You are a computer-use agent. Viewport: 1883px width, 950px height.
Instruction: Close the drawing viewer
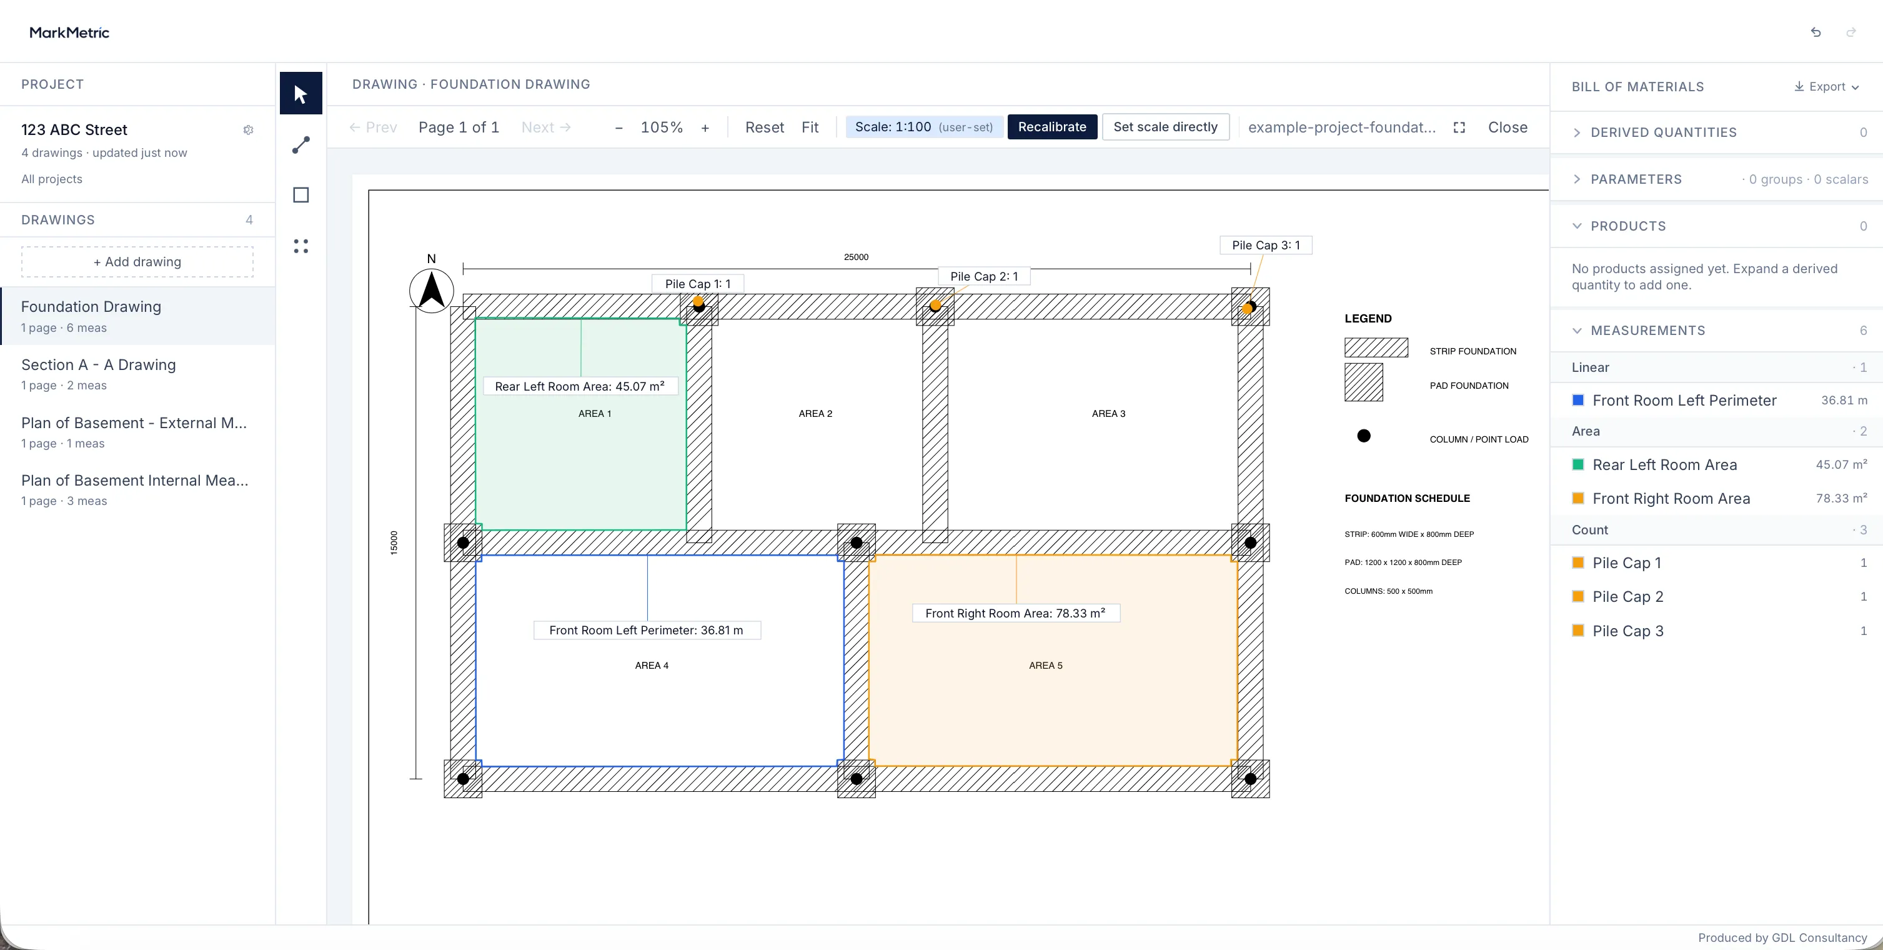point(1508,127)
